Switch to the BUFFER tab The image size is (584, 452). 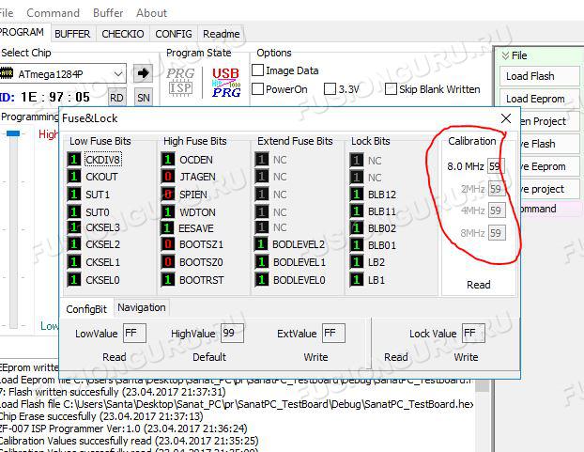[72, 34]
